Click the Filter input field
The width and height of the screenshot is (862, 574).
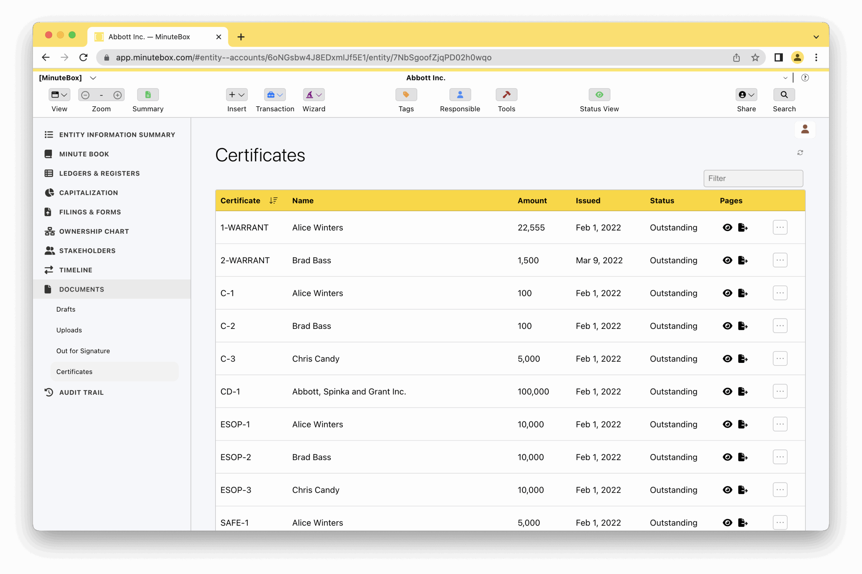point(753,178)
